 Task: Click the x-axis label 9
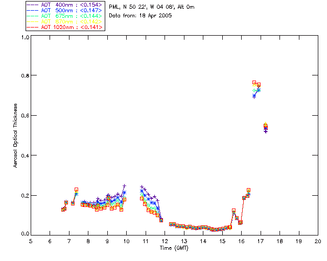pyautogui.click(x=107, y=241)
